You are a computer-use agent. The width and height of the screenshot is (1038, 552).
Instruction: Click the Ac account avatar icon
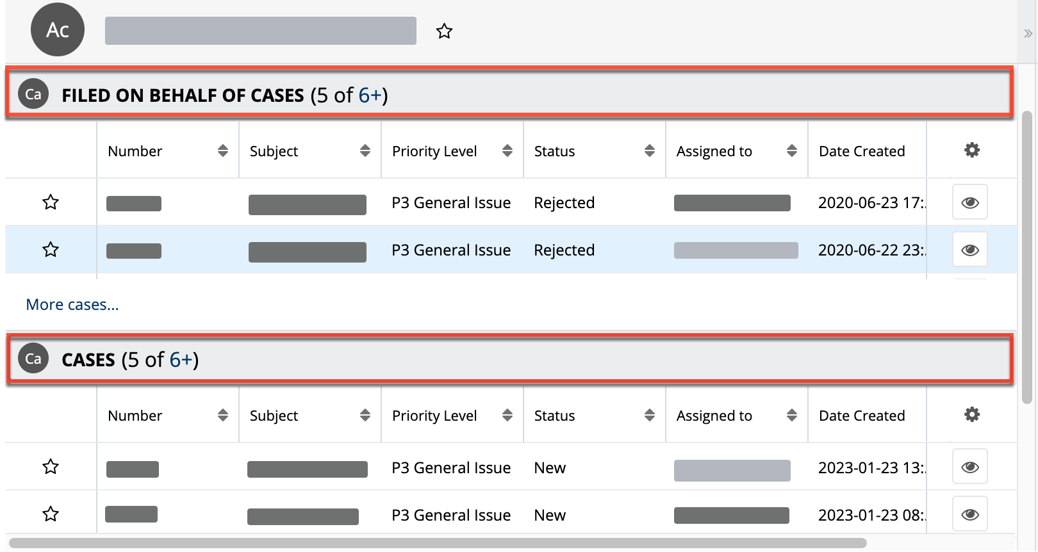57,29
